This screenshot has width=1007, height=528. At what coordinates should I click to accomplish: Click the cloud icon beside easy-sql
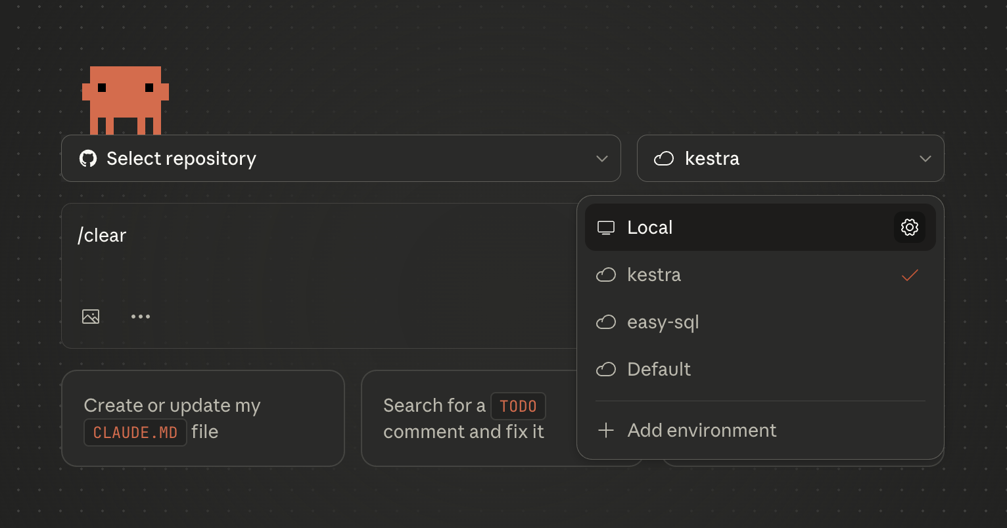pyautogui.click(x=605, y=322)
